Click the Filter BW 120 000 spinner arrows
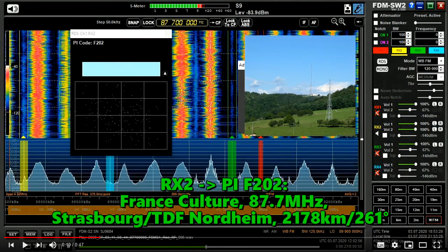Image resolution: width=448 pixels, height=252 pixels. (441, 69)
